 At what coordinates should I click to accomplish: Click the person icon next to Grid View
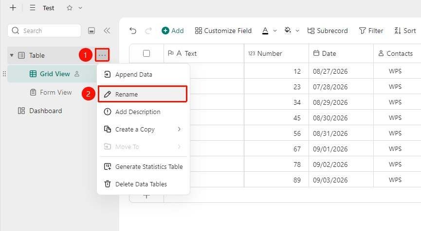pos(77,74)
